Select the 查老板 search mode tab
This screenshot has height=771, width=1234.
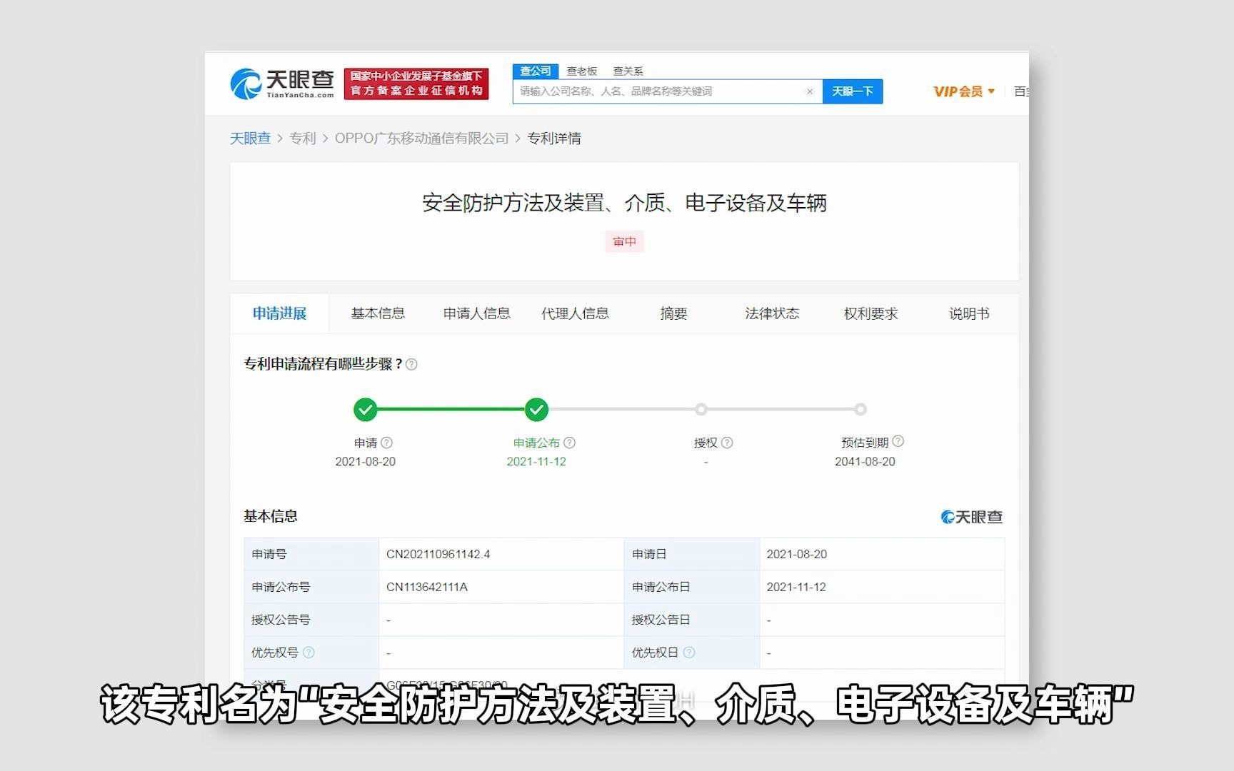582,71
